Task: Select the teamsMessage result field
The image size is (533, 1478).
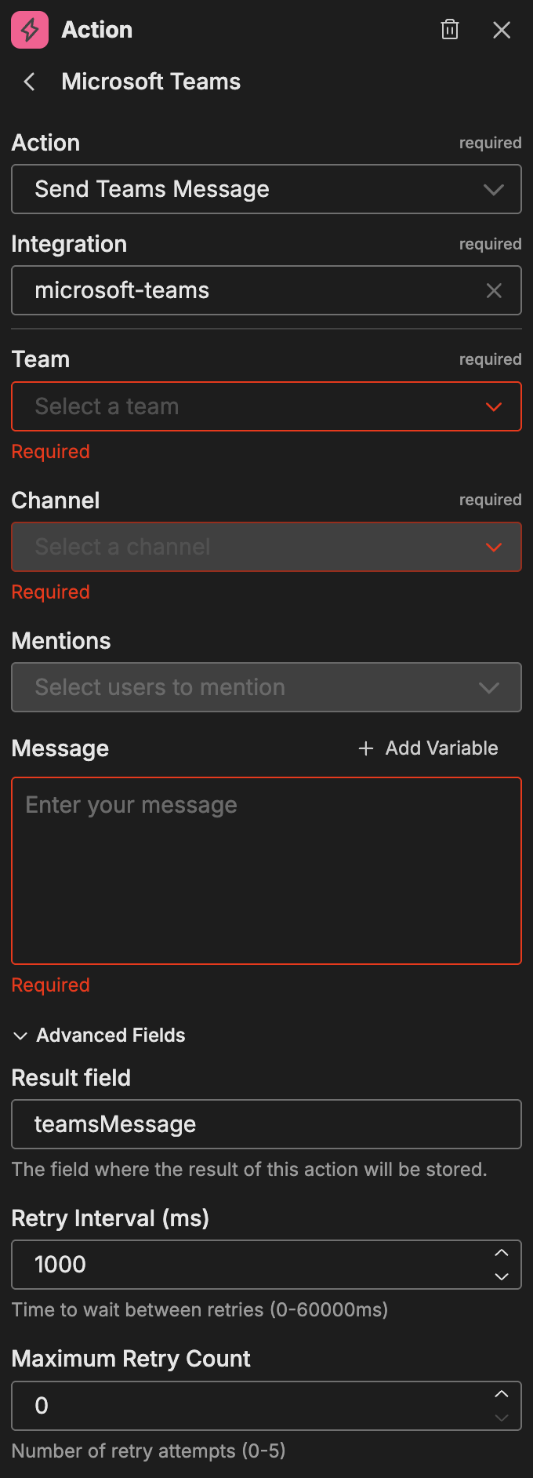Action: 266,1124
